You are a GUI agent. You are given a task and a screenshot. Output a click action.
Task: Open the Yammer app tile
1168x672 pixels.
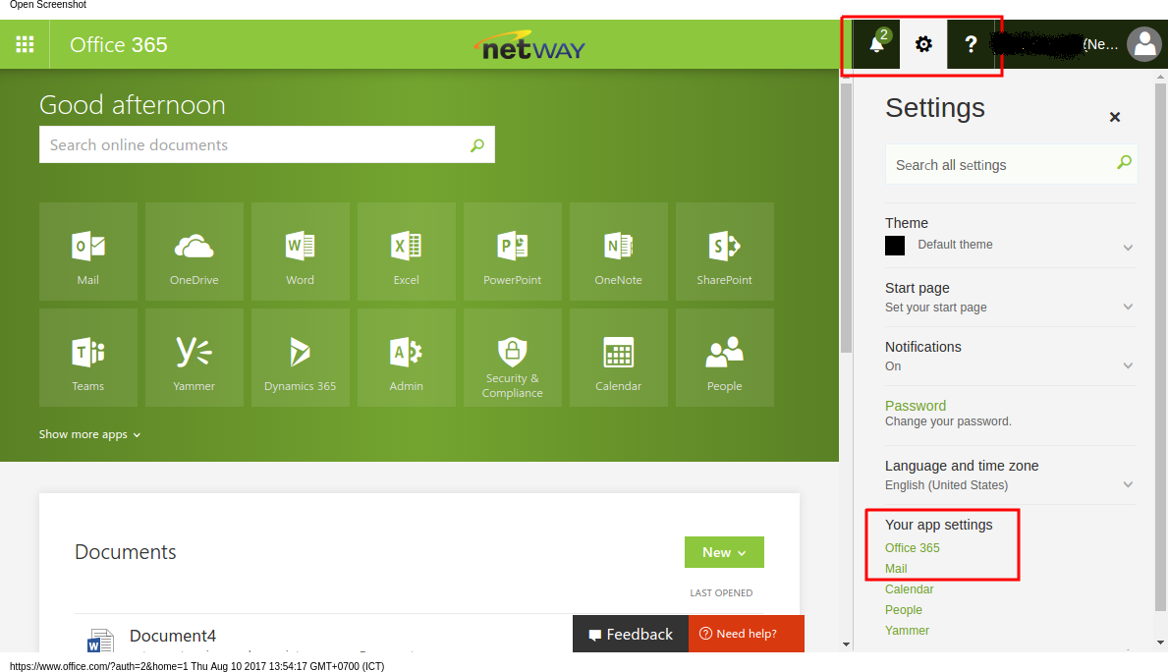194,358
